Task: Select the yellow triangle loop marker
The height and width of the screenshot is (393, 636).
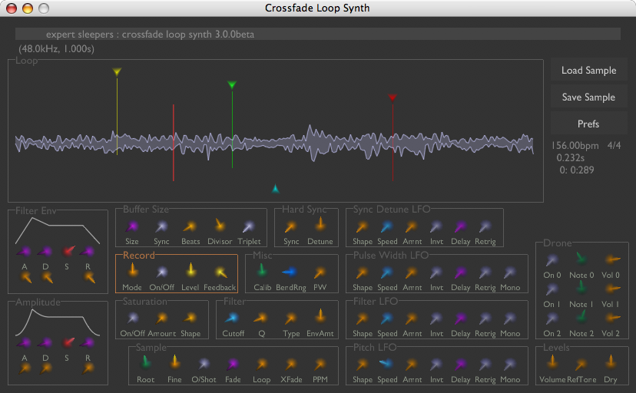Action: pyautogui.click(x=117, y=72)
